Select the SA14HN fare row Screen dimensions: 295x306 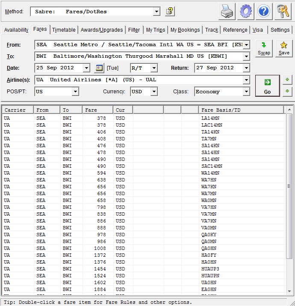pyautogui.click(x=143, y=152)
